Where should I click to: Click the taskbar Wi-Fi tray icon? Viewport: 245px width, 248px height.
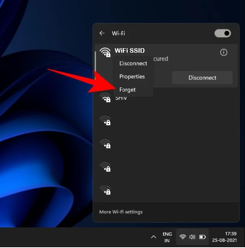pyautogui.click(x=183, y=237)
